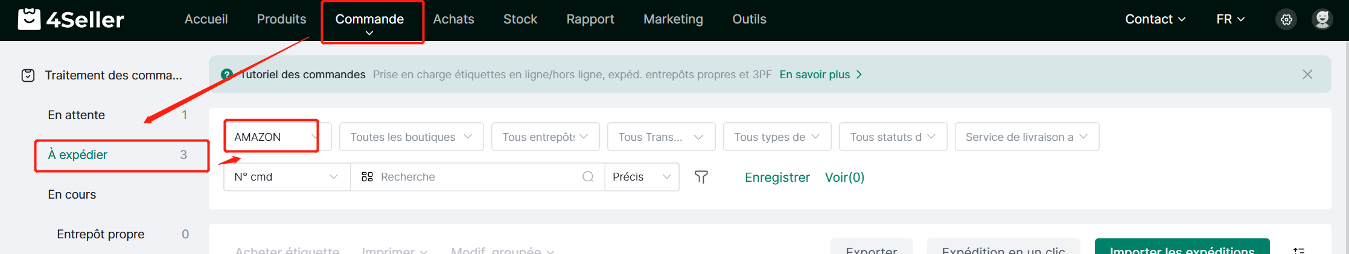The height and width of the screenshot is (254, 1349).
Task: Click the magnifier search icon
Action: [x=588, y=177]
